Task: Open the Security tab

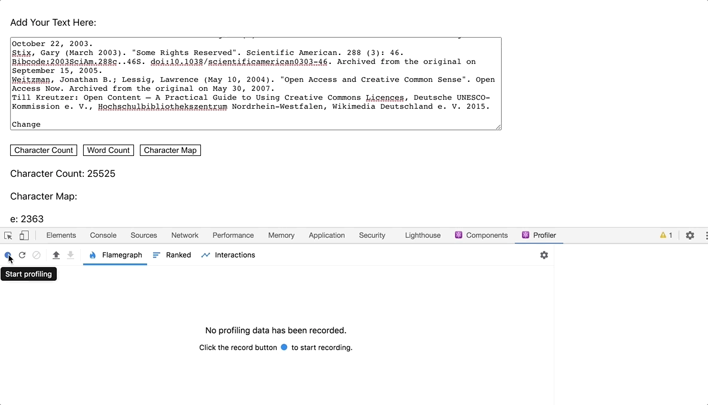Action: (x=372, y=235)
